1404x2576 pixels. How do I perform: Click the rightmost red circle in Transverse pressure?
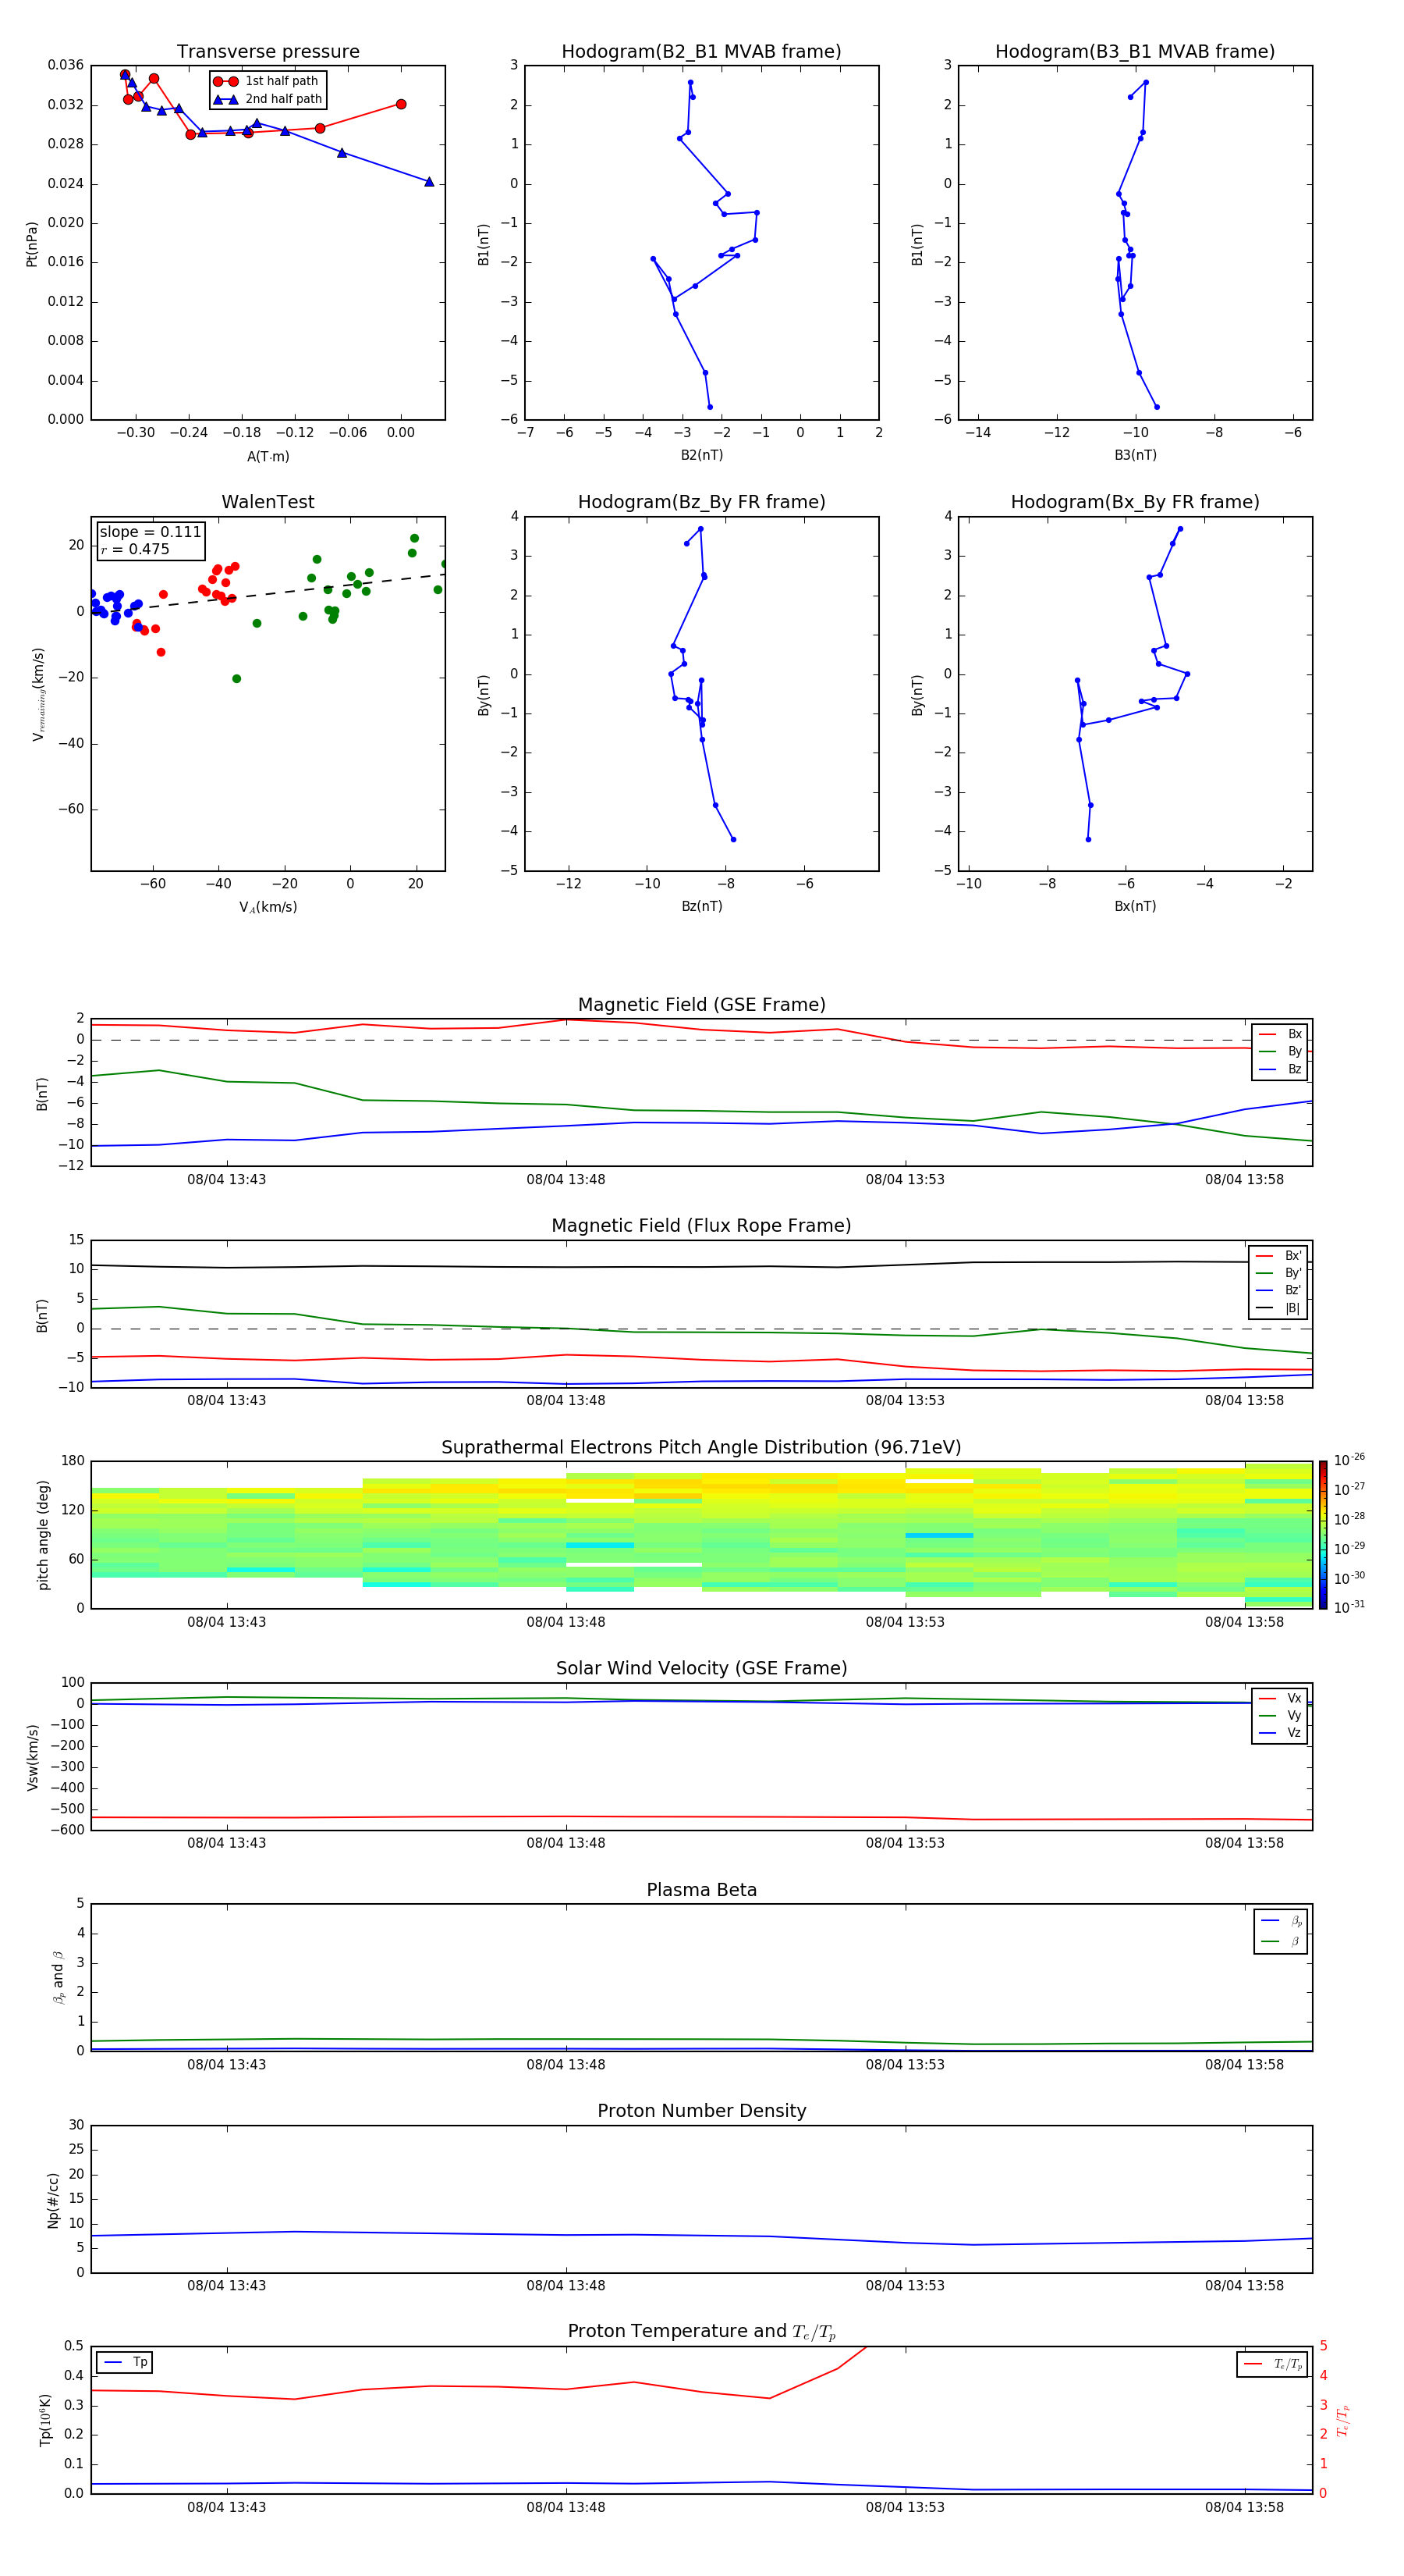(x=401, y=104)
